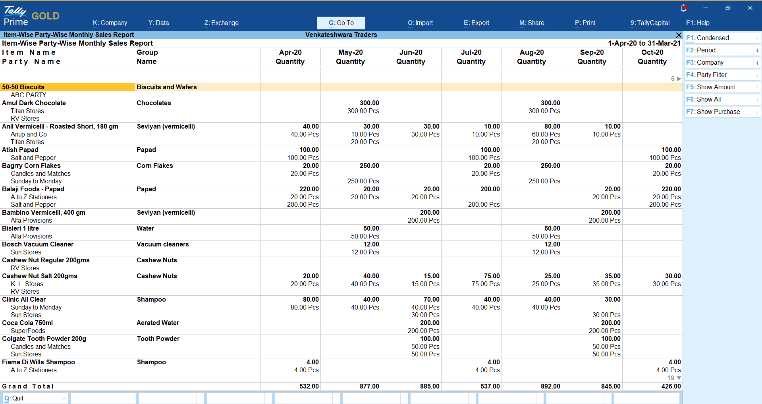762x404 pixels.
Task: Open the E: Export menu
Action: click(x=476, y=23)
